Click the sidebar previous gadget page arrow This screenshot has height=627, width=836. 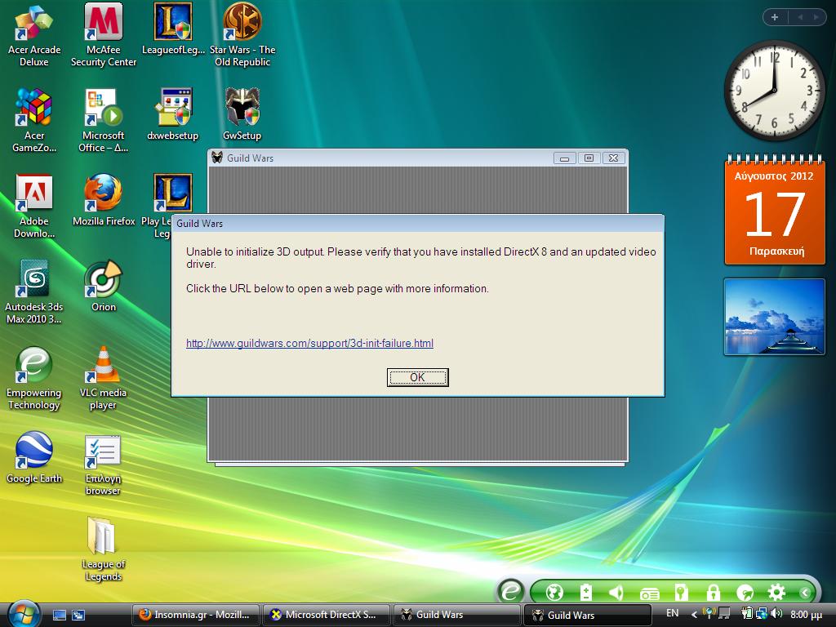tap(800, 17)
